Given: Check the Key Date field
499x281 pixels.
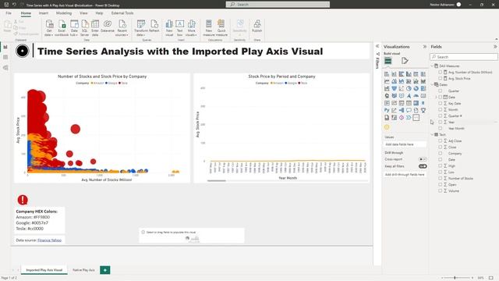Looking at the screenshot, I should [441, 103].
